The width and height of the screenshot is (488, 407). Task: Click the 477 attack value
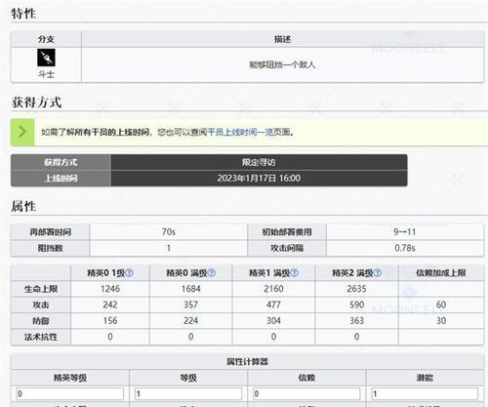(273, 305)
